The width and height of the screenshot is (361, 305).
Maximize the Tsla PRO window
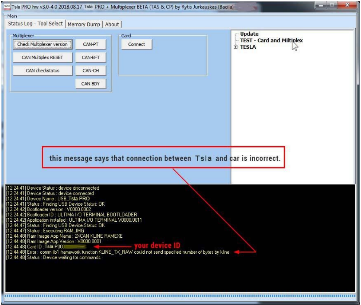(332, 5)
